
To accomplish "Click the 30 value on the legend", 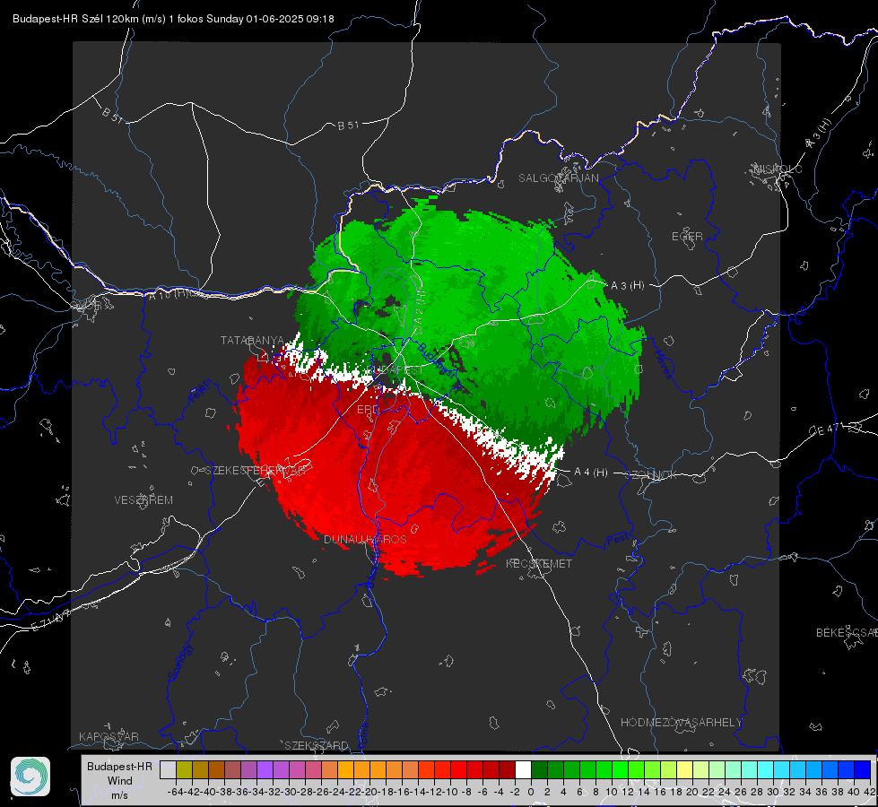I will pos(773,792).
